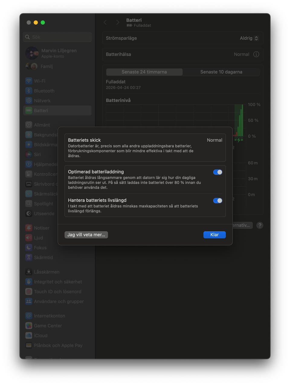This screenshot has height=385, width=290.
Task: Click the green charging bars in chart
Action: click(x=240, y=121)
